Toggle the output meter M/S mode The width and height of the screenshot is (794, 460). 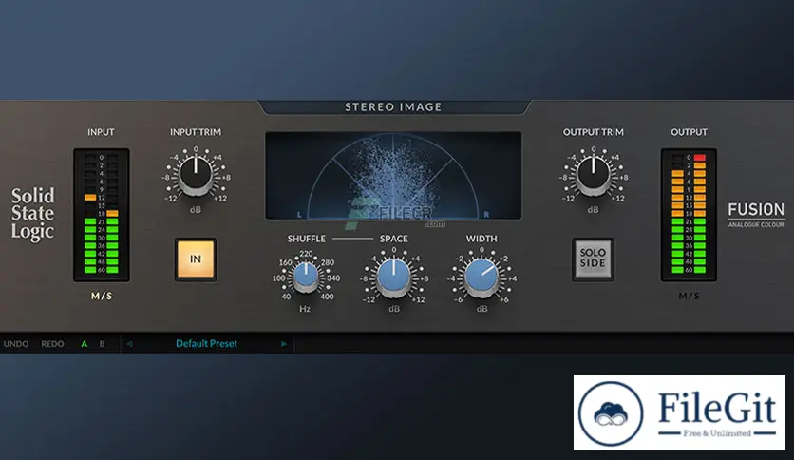[689, 296]
